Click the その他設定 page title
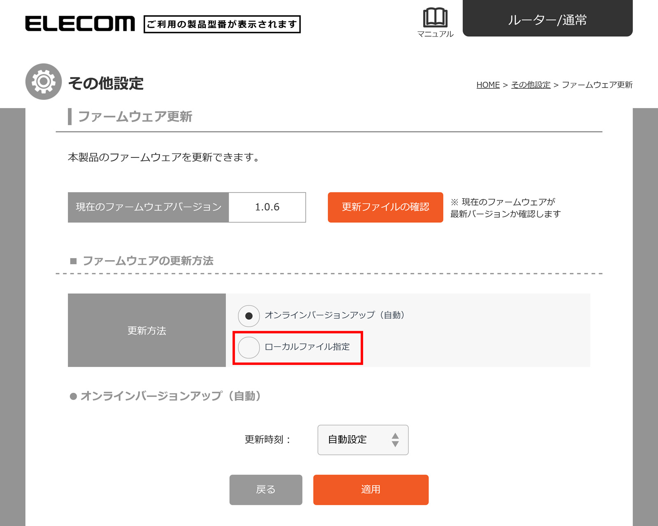This screenshot has height=526, width=658. [x=106, y=83]
